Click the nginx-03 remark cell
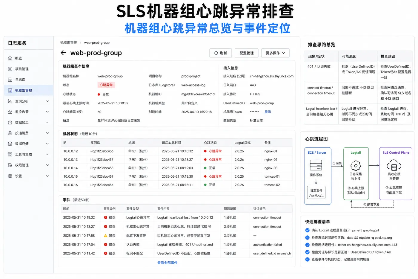The width and height of the screenshot is (418, 279). pyautogui.click(x=271, y=168)
